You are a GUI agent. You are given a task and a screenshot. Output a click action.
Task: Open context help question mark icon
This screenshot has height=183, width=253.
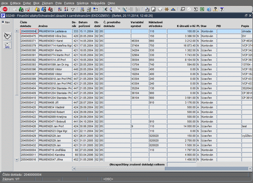(222, 9)
